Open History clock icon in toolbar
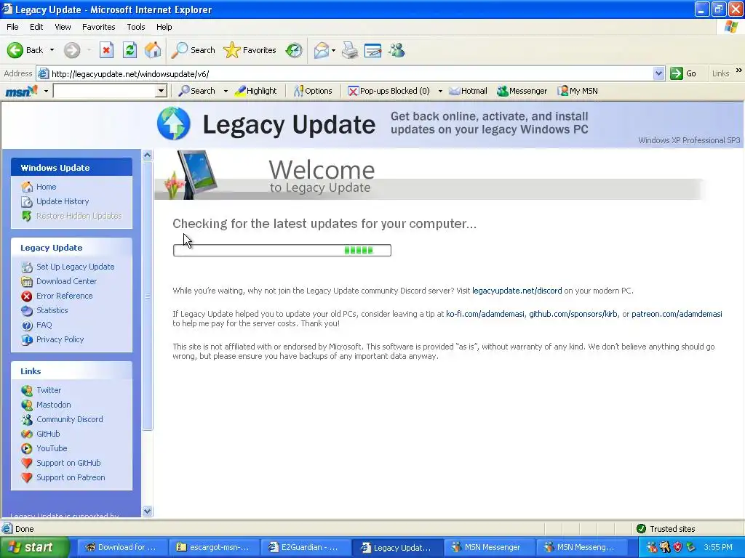Viewport: 745px width, 558px height. pyautogui.click(x=294, y=50)
